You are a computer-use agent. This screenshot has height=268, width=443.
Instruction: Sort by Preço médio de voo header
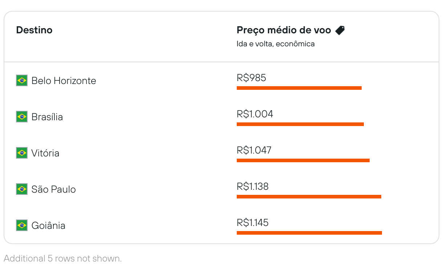point(284,30)
